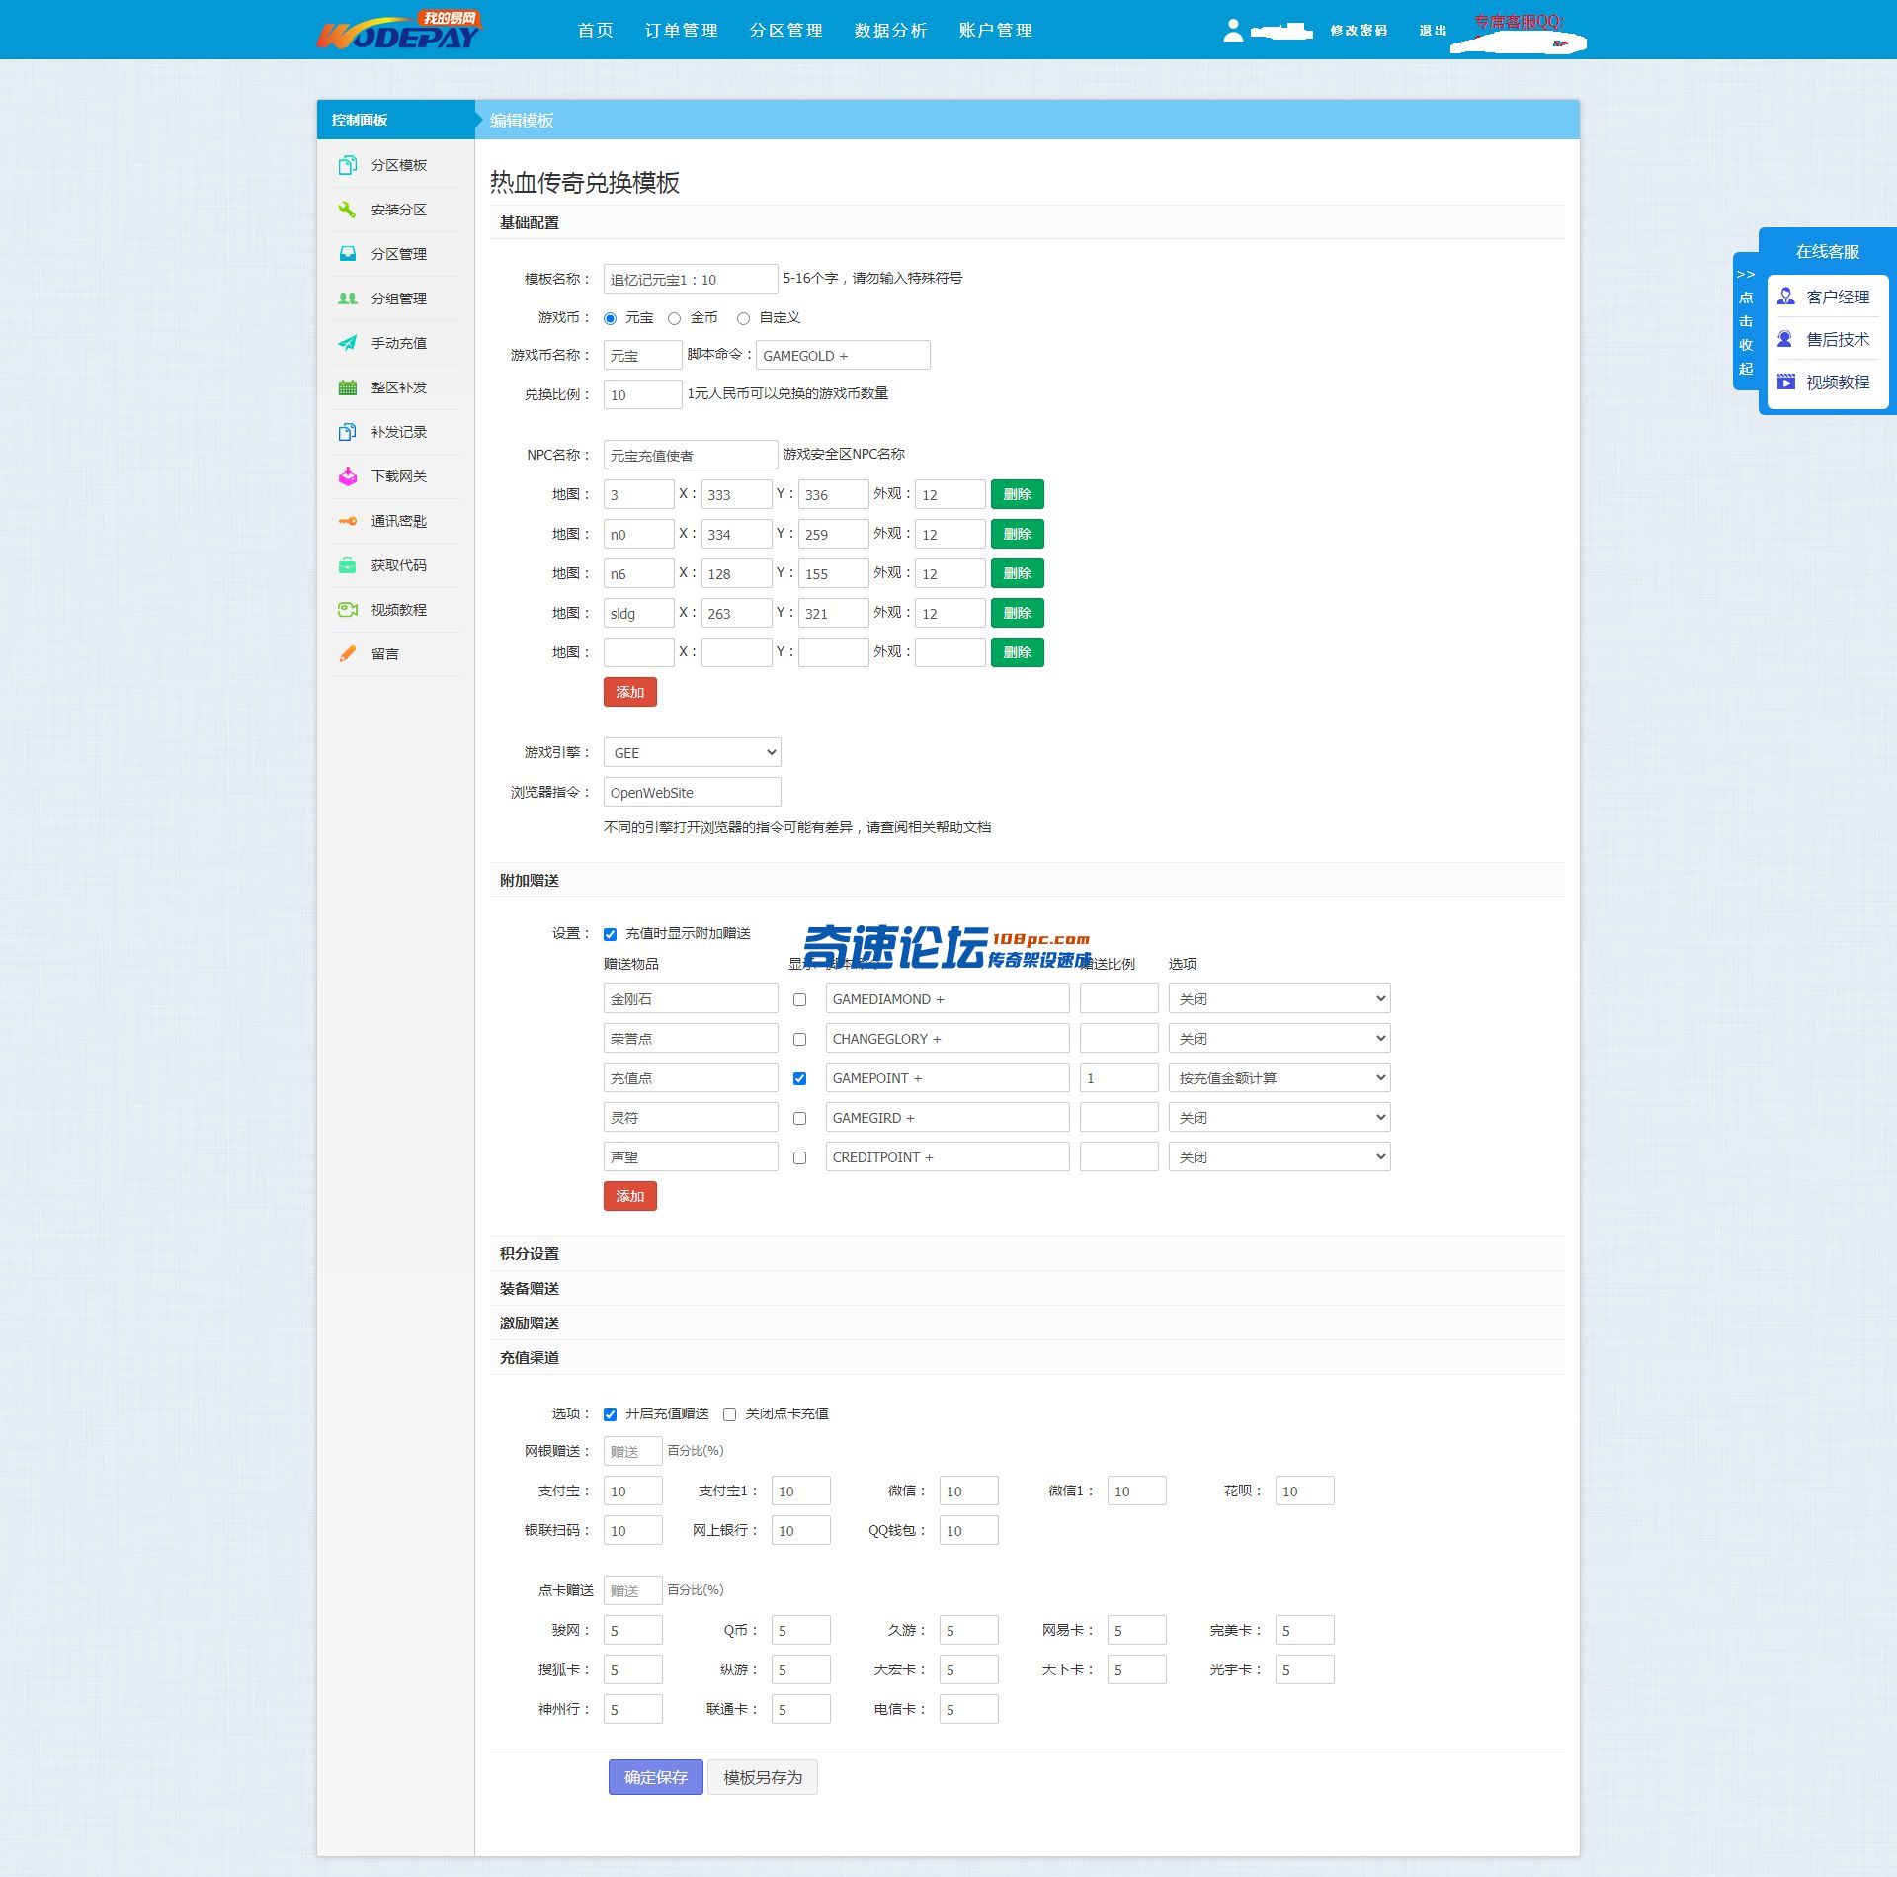Click the 分组管理 people icon
Screen dimensions: 1897x1877
(x=347, y=299)
